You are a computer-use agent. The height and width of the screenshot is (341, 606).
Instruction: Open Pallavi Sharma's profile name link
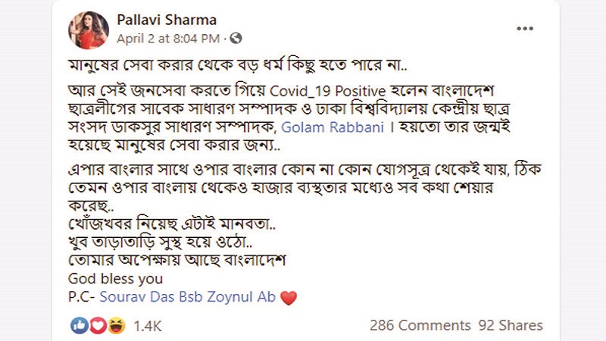(167, 20)
